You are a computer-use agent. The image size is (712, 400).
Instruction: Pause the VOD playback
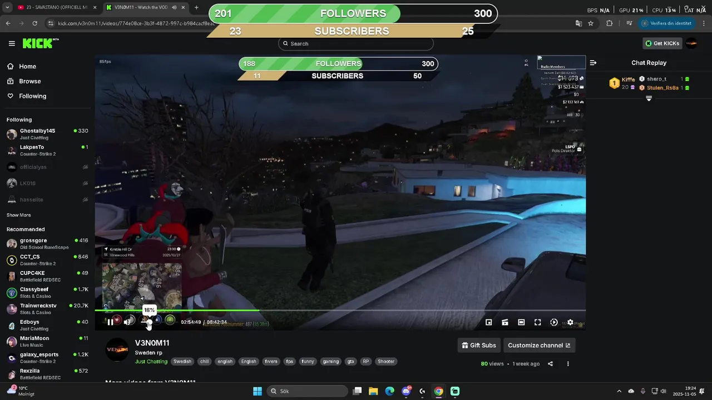110,322
